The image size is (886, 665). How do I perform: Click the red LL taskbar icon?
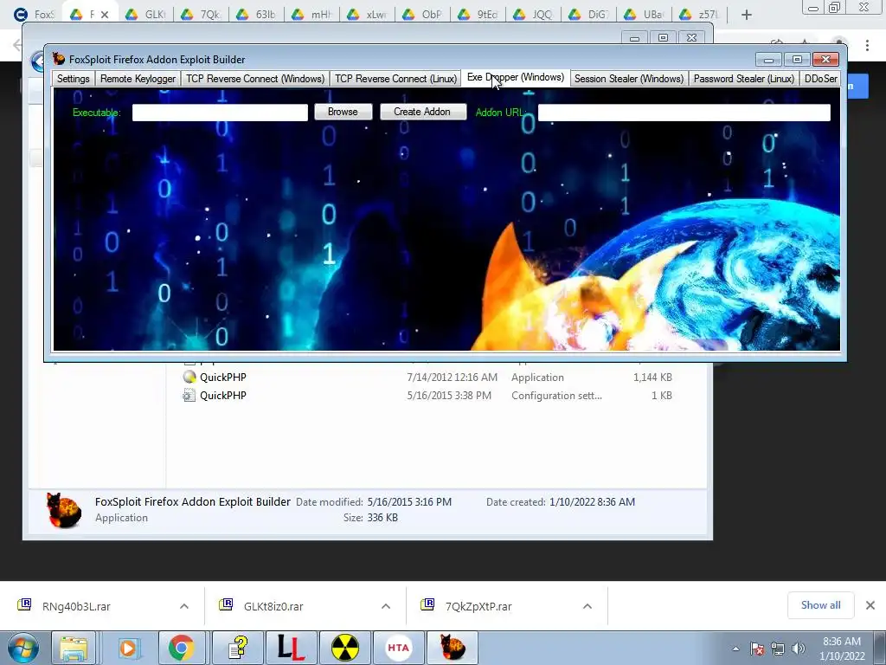291,648
